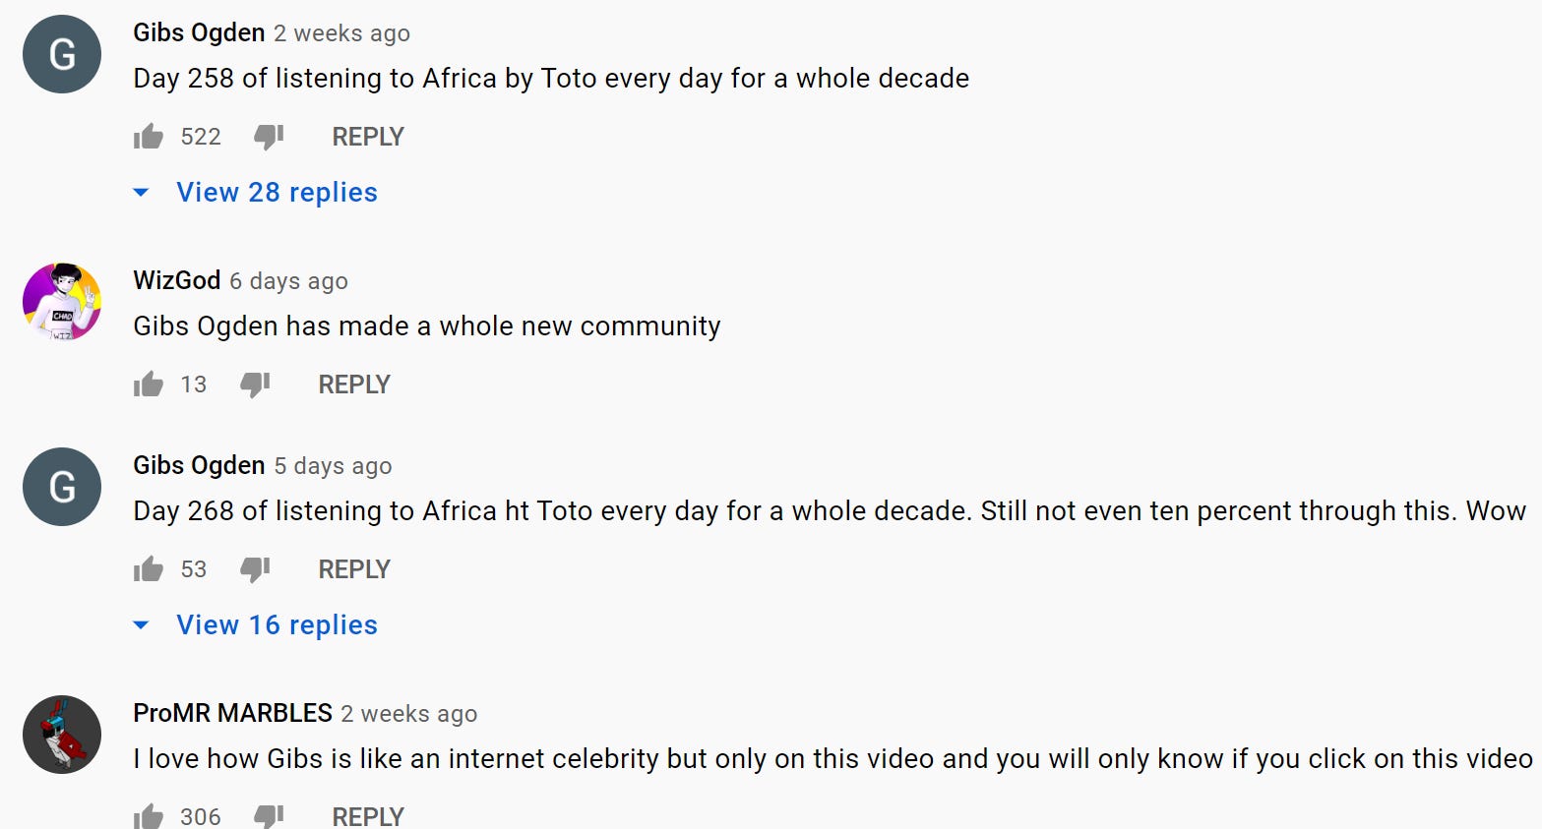
Task: Click arrow beside View 28 replies
Action: pos(141,193)
